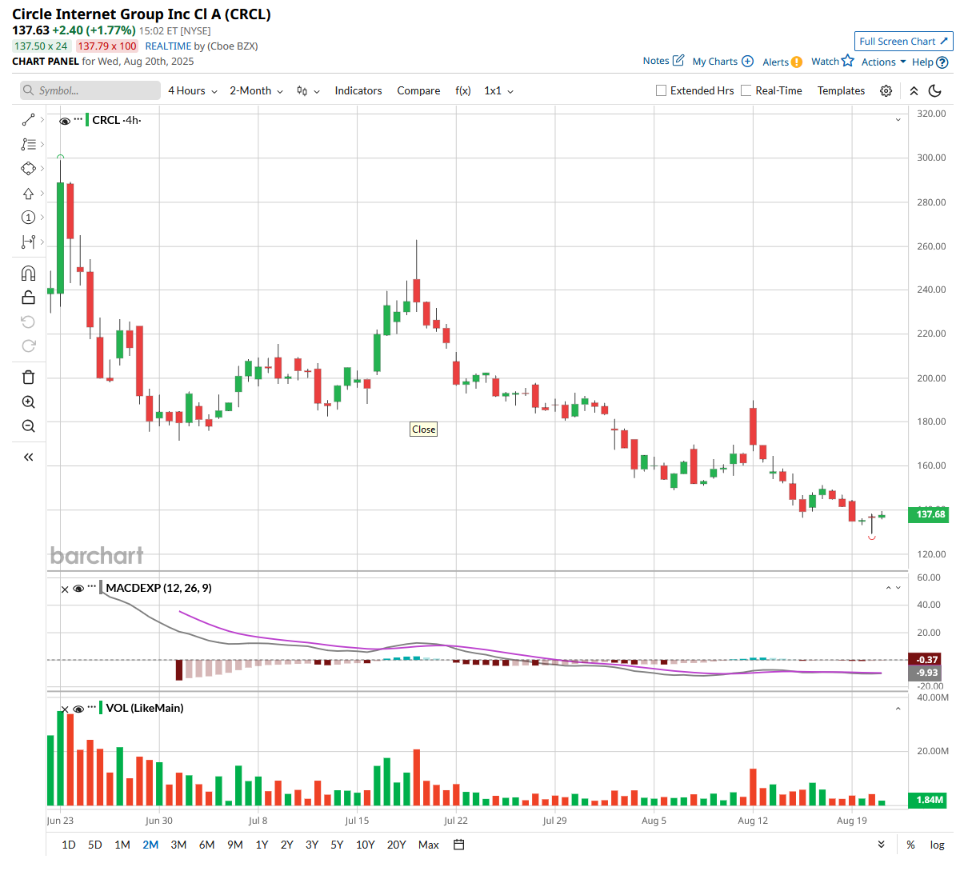Screen dimensions: 964x871
Task: Select the 1Y time range
Action: pos(262,845)
